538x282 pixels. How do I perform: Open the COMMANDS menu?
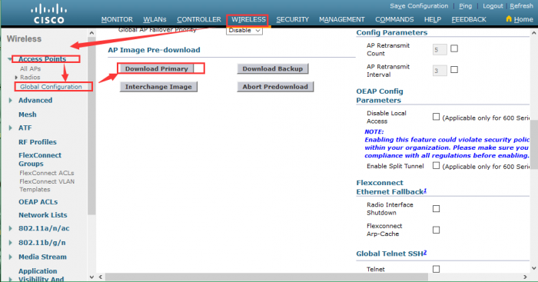click(394, 19)
